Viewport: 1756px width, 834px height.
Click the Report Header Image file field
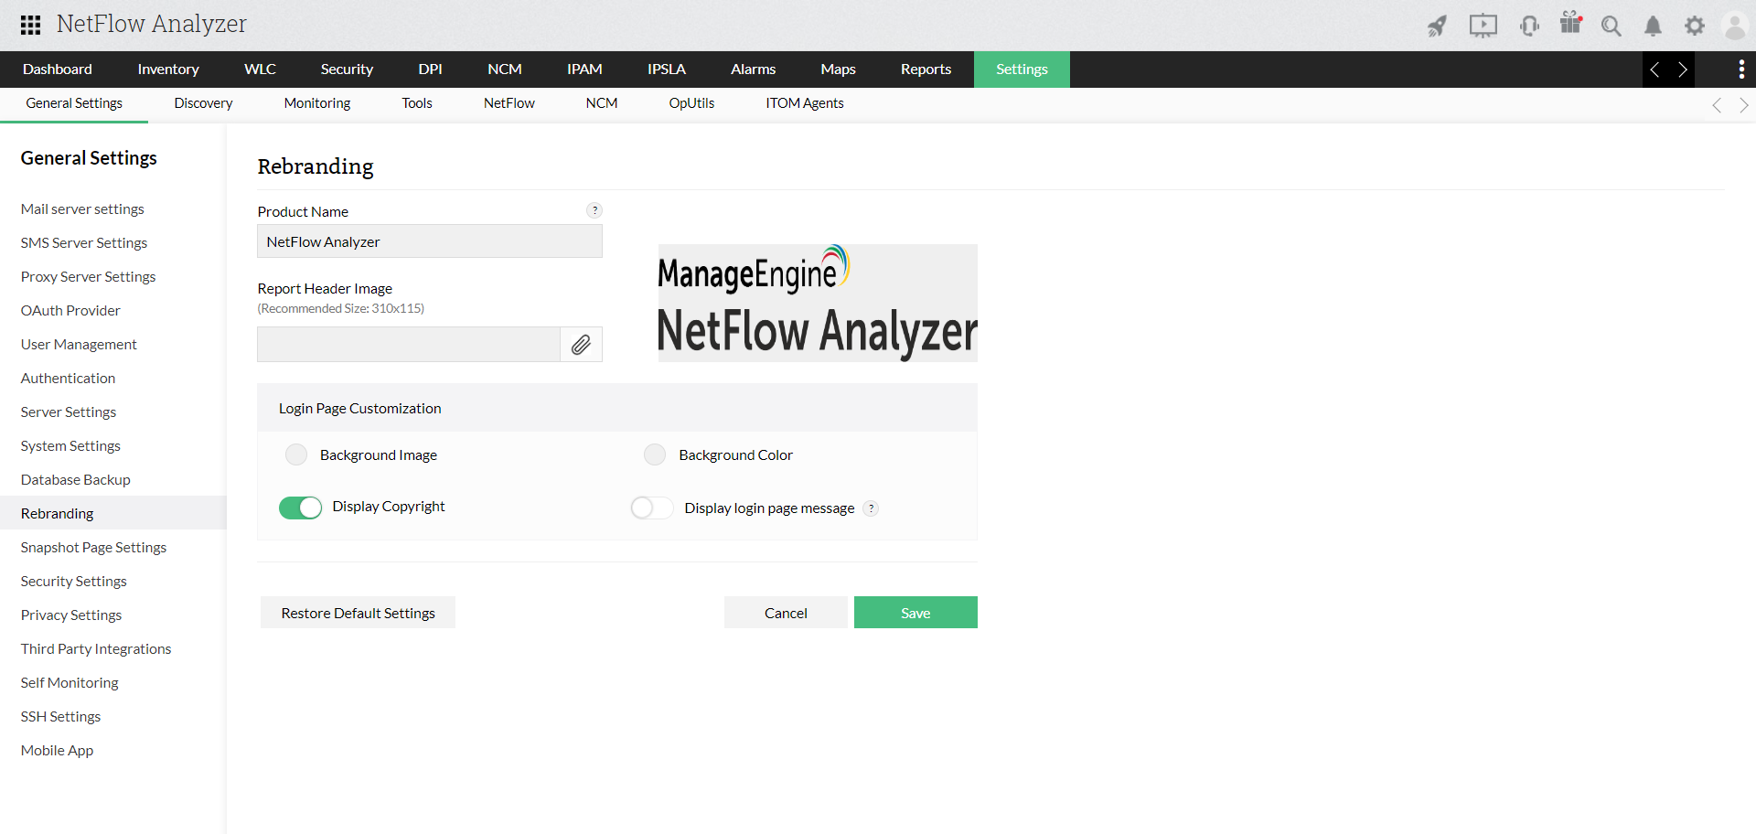(x=409, y=345)
